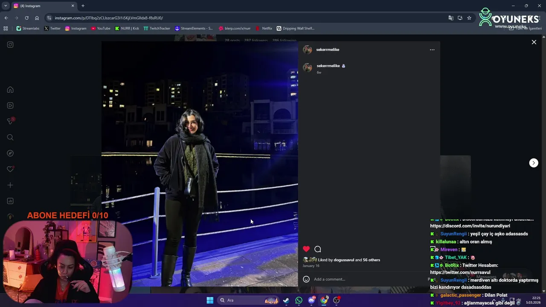Open StreamElements bookmark
The image size is (546, 307).
click(x=194, y=29)
